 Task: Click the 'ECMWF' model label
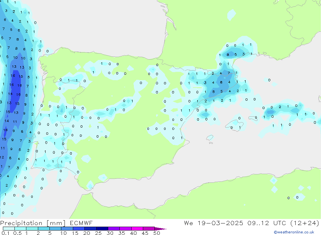[81, 223]
